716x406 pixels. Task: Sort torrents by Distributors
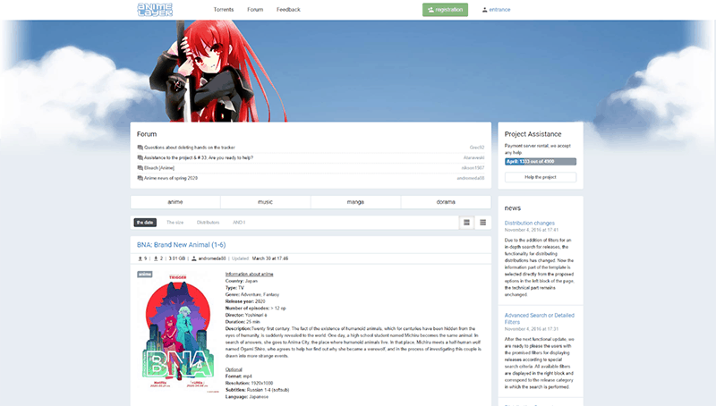point(208,223)
